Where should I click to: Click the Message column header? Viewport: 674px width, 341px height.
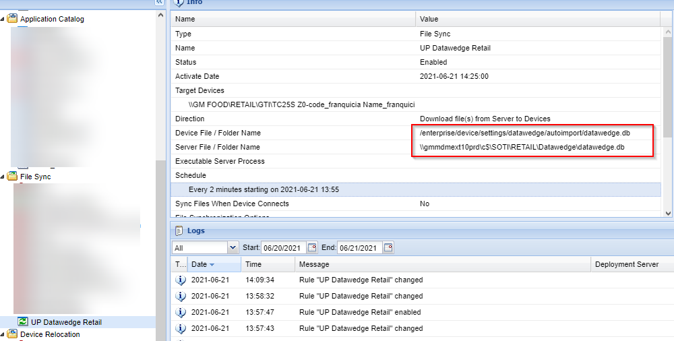(441, 264)
